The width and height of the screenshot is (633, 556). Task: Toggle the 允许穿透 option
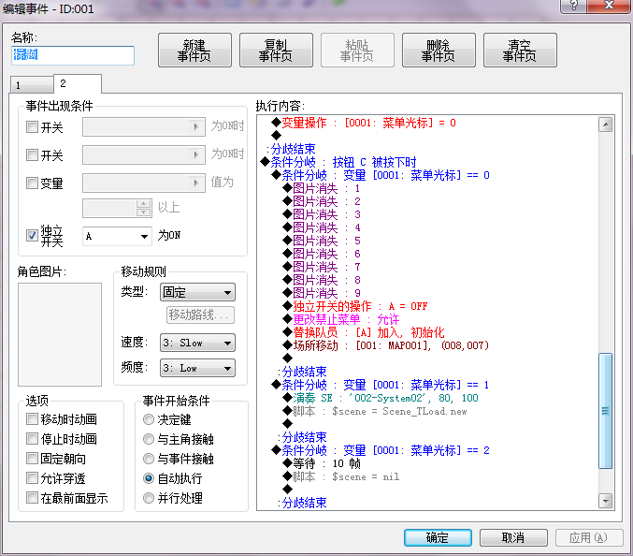[33, 478]
